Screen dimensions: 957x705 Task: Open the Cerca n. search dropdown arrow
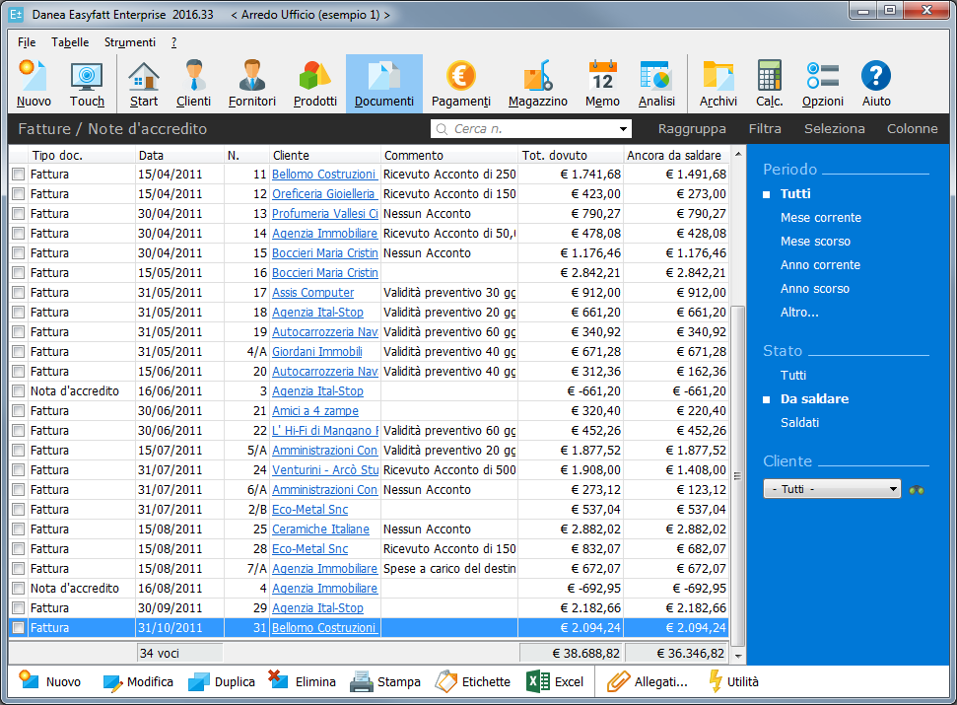(x=623, y=129)
